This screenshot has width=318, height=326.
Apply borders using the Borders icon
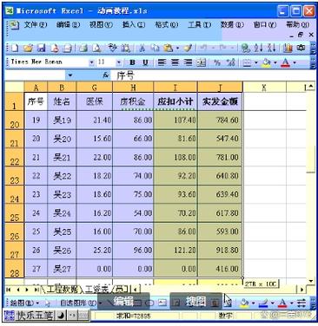[247, 62]
